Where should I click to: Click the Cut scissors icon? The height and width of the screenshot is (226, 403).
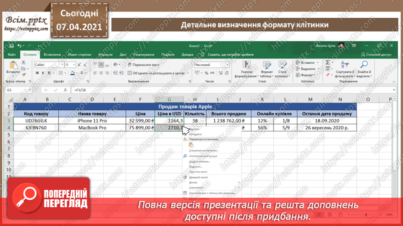(x=23, y=62)
